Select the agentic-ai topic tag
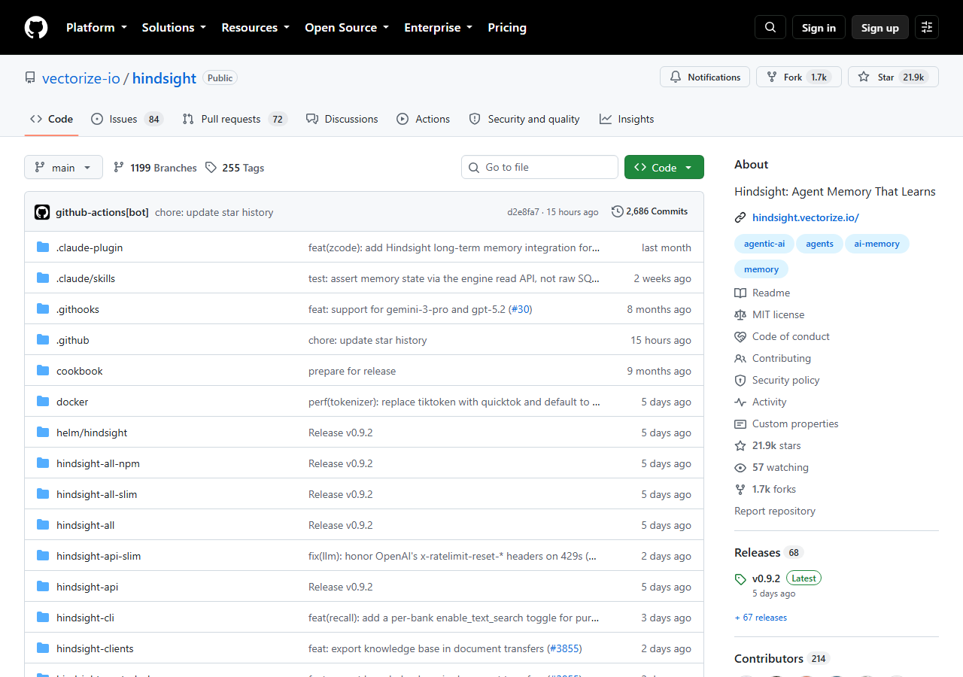Image resolution: width=963 pixels, height=677 pixels. (x=764, y=244)
